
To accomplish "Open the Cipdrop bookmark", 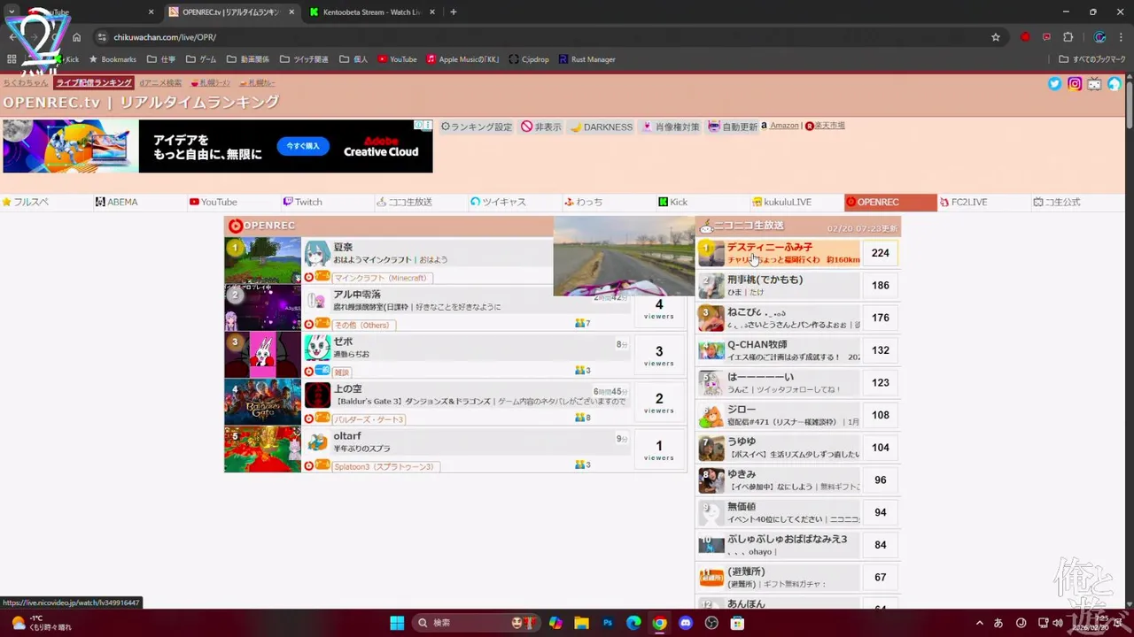I will [529, 59].
